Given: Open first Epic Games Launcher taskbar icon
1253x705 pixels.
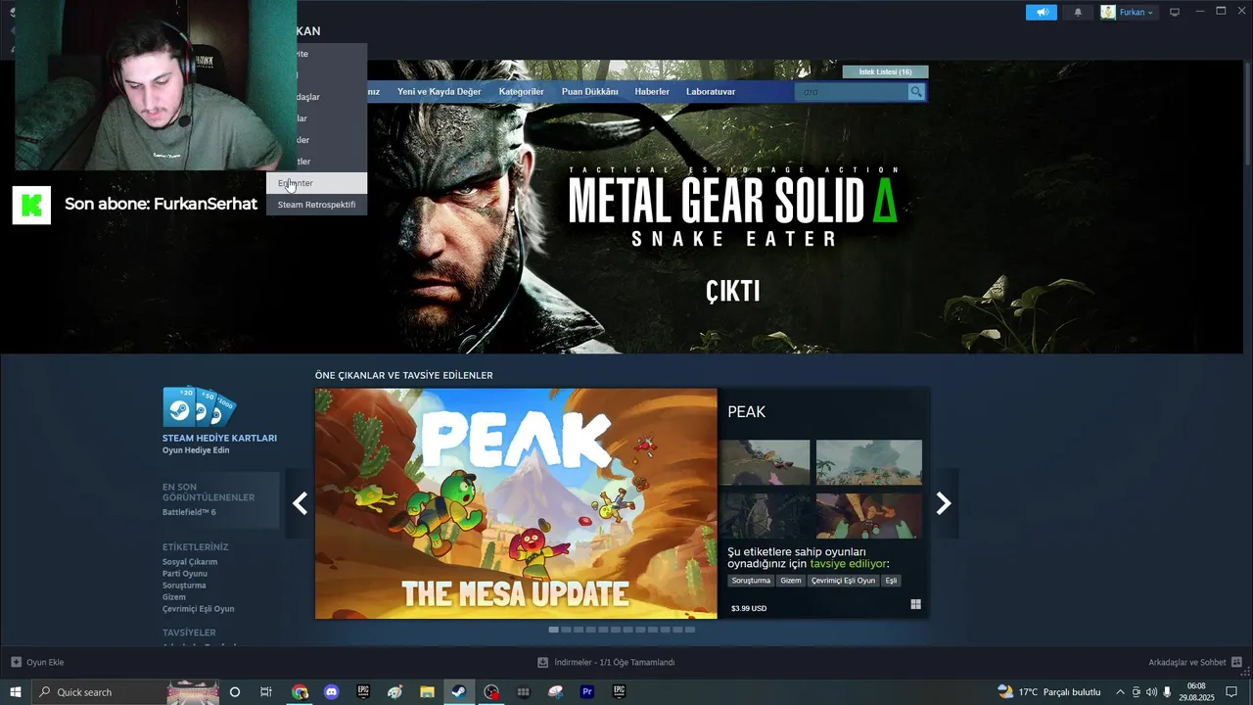Looking at the screenshot, I should 363,692.
